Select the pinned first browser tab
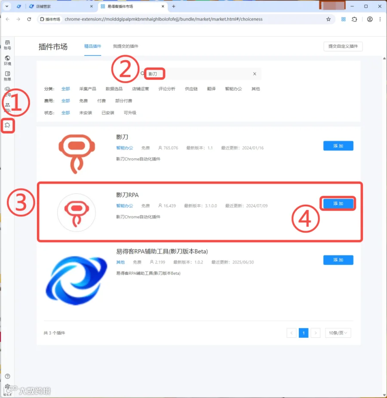Viewport: 387px width, 398px height. point(19,6)
